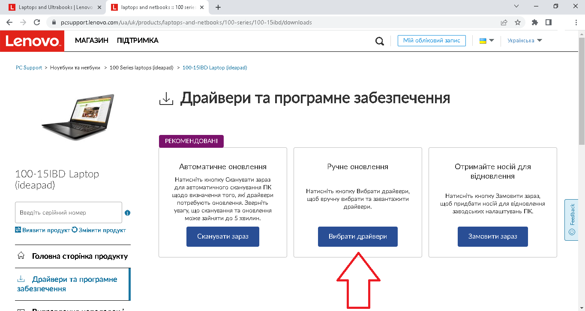This screenshot has height=311, width=585.
Task: Click the share page icon in address bar
Action: tap(504, 22)
